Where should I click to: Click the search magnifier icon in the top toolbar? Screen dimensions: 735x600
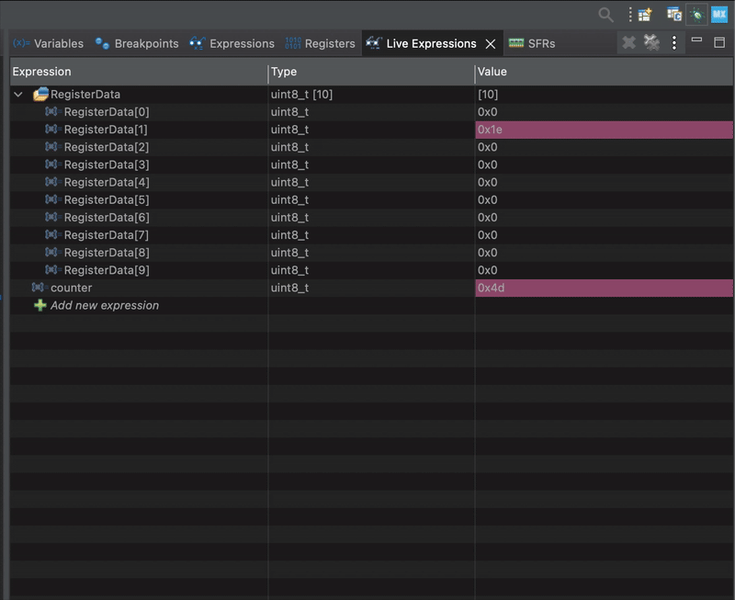pyautogui.click(x=605, y=15)
